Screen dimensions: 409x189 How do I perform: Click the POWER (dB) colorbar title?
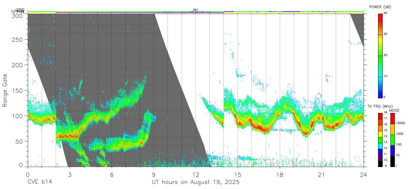tap(380, 7)
